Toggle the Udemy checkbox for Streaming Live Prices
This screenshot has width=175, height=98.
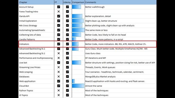68,67
